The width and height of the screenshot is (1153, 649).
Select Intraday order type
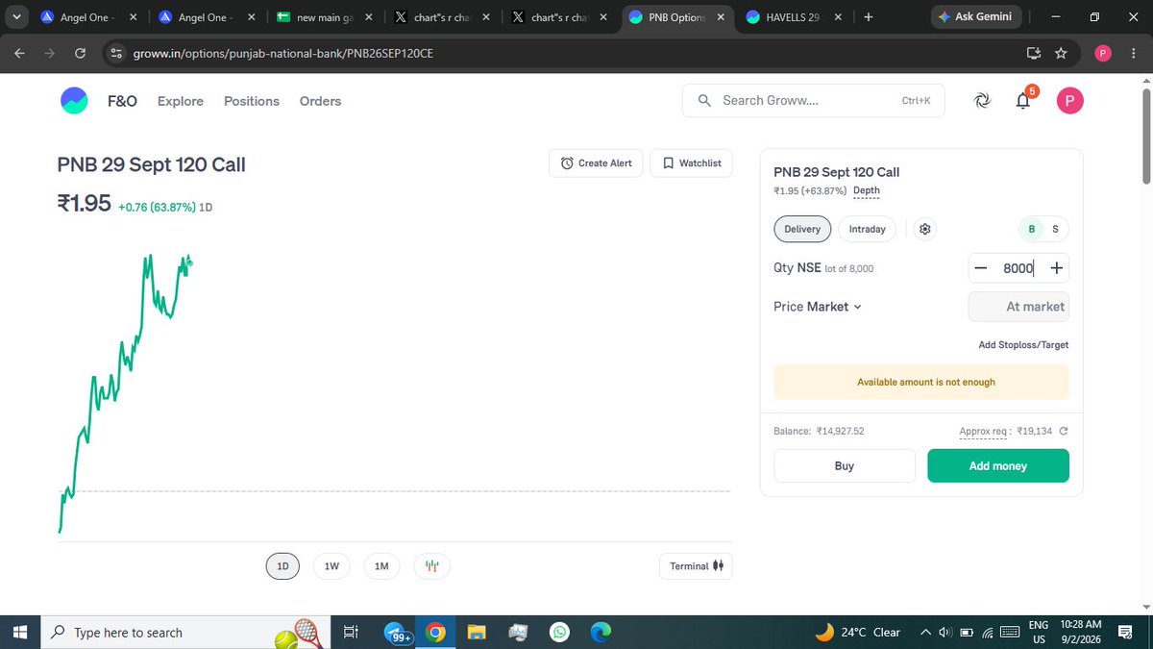[868, 229]
